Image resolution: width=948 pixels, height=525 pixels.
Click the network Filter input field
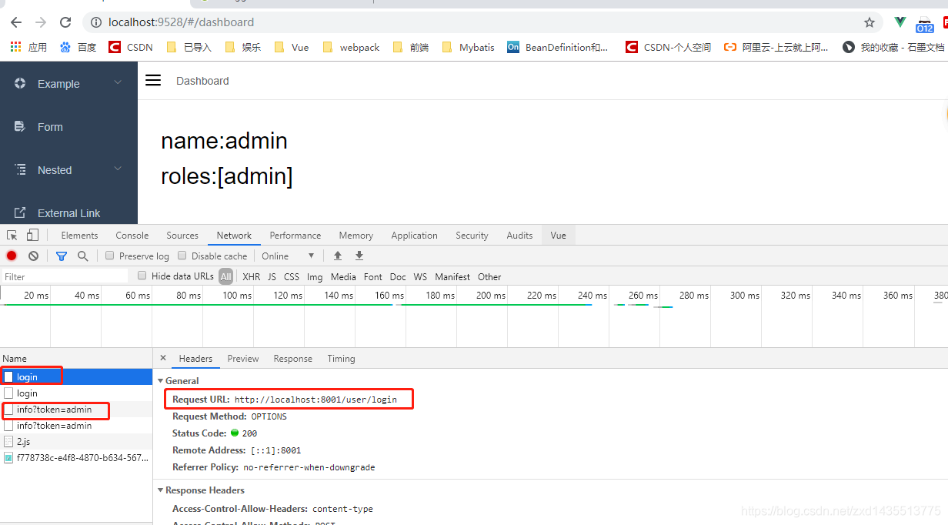coord(65,276)
